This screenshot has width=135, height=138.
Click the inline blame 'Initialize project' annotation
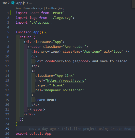81,129
